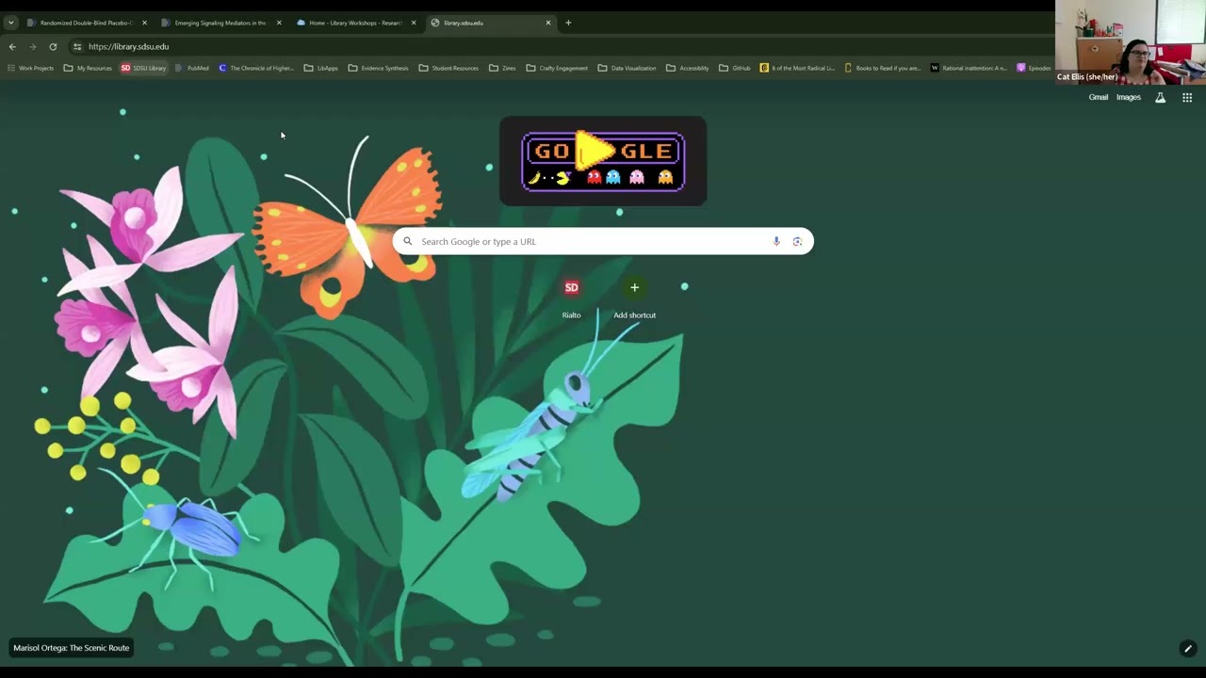Open the SDSU Library bookmark
Viewport: 1206px width, 678px height.
143,68
